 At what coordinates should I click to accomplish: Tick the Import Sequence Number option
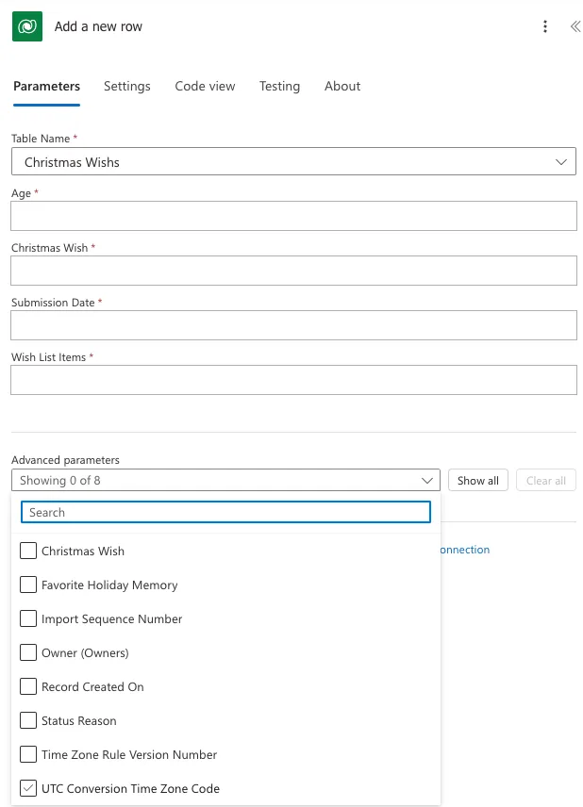click(28, 618)
